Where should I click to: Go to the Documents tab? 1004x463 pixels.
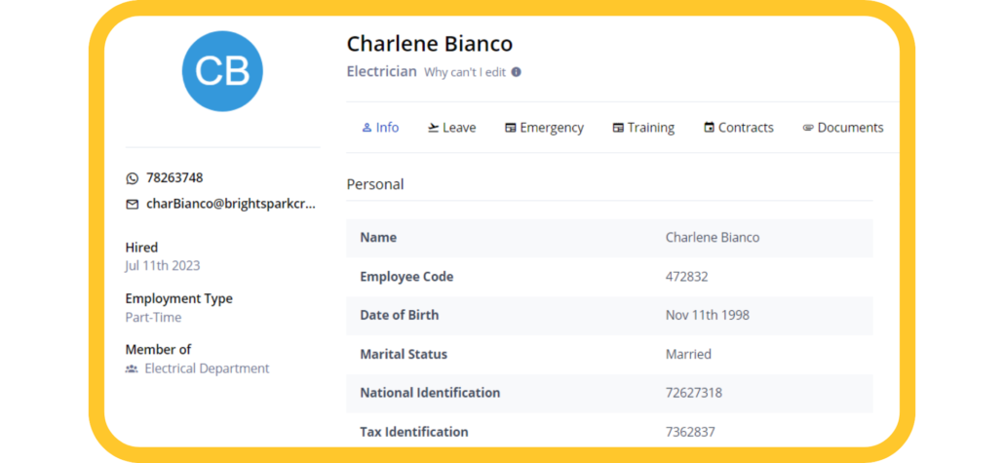click(x=842, y=128)
